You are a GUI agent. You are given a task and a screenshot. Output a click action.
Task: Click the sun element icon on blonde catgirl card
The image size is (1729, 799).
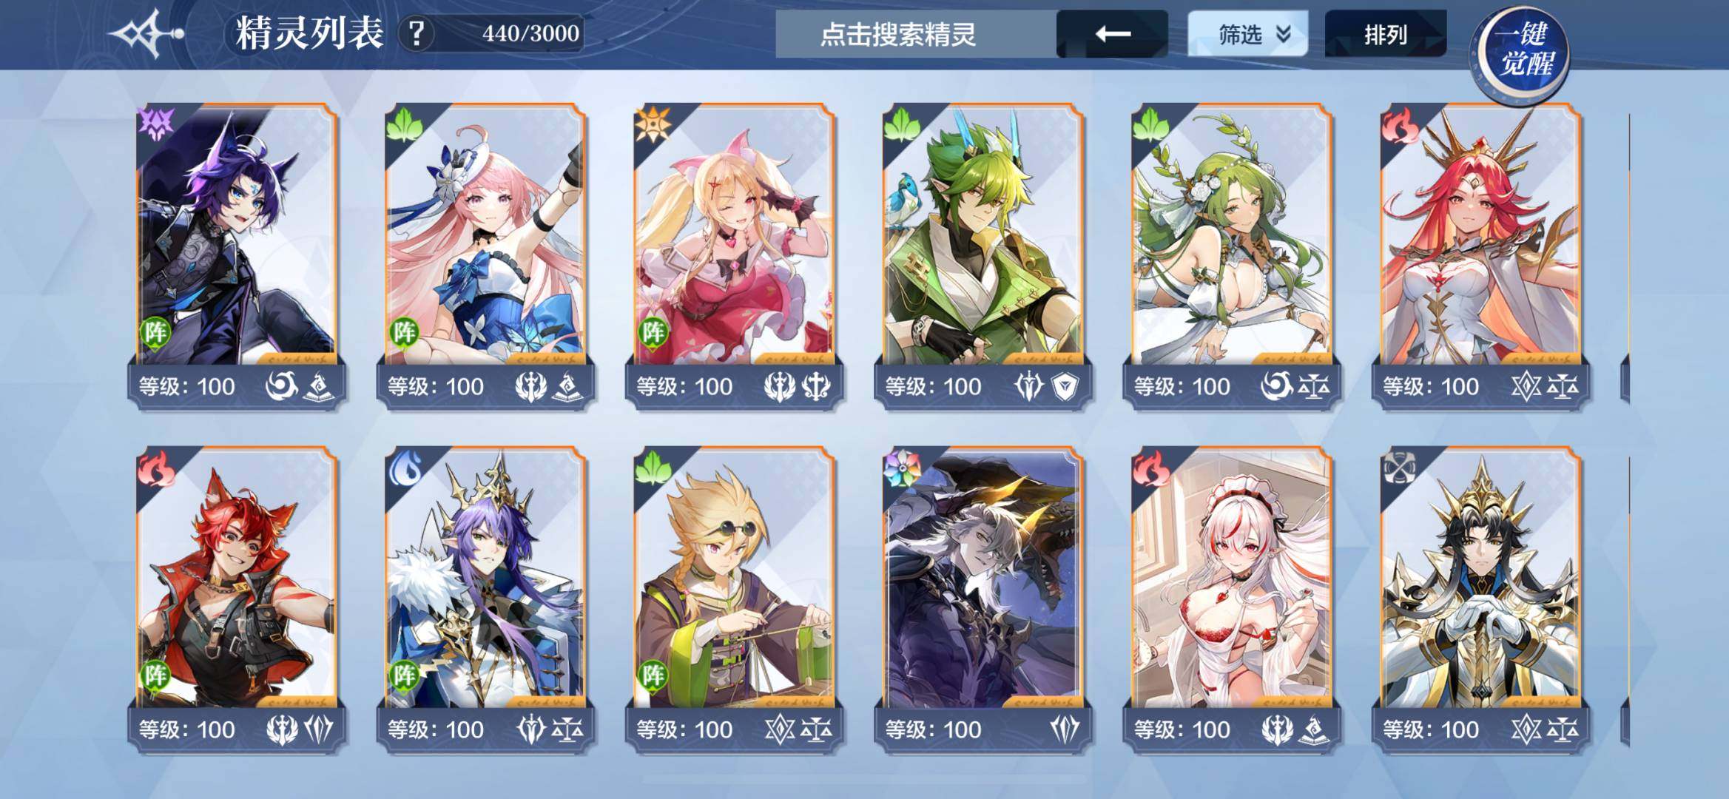tap(653, 123)
